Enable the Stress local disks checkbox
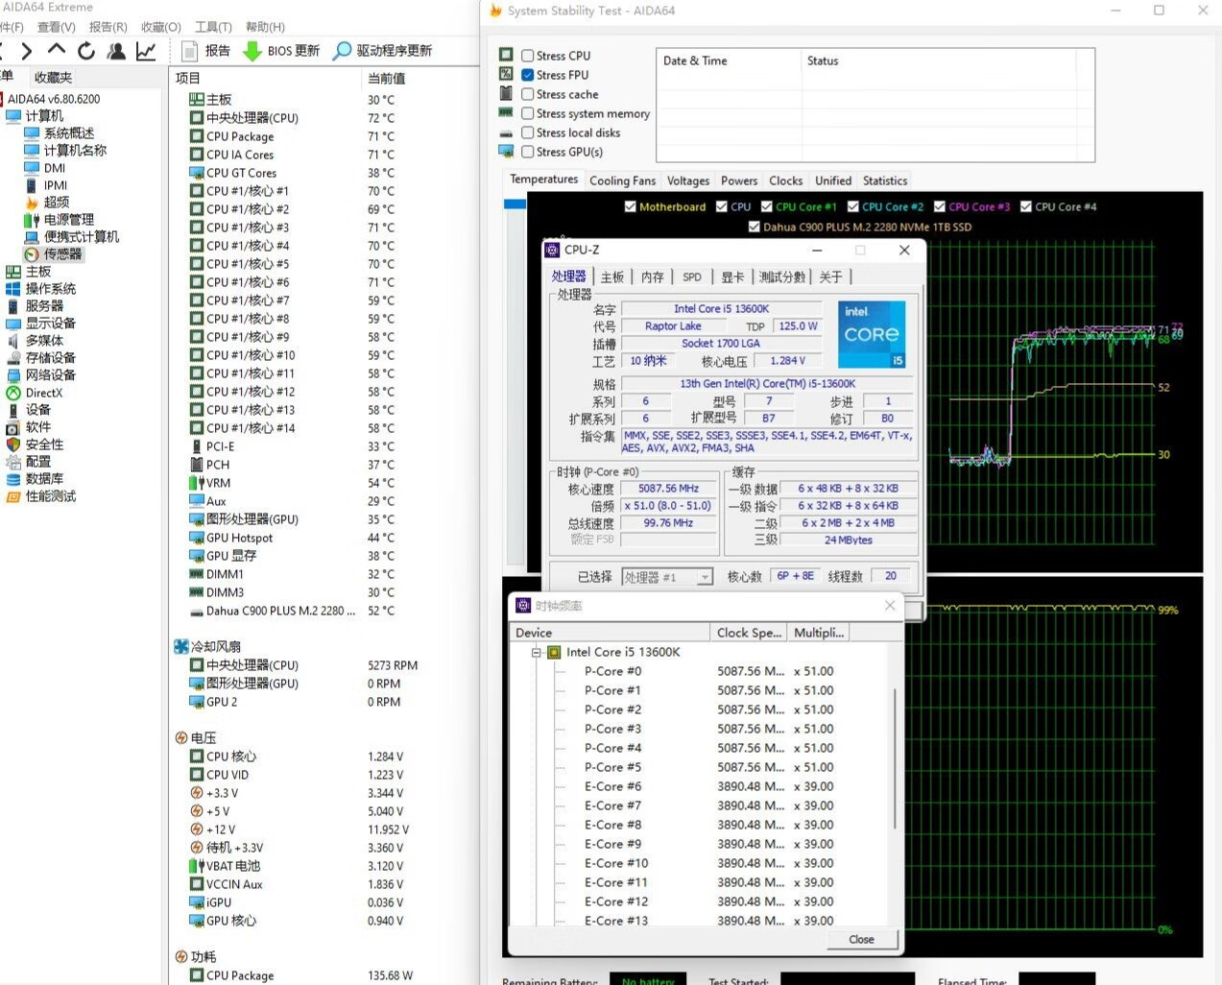Image resolution: width=1222 pixels, height=985 pixels. point(528,132)
